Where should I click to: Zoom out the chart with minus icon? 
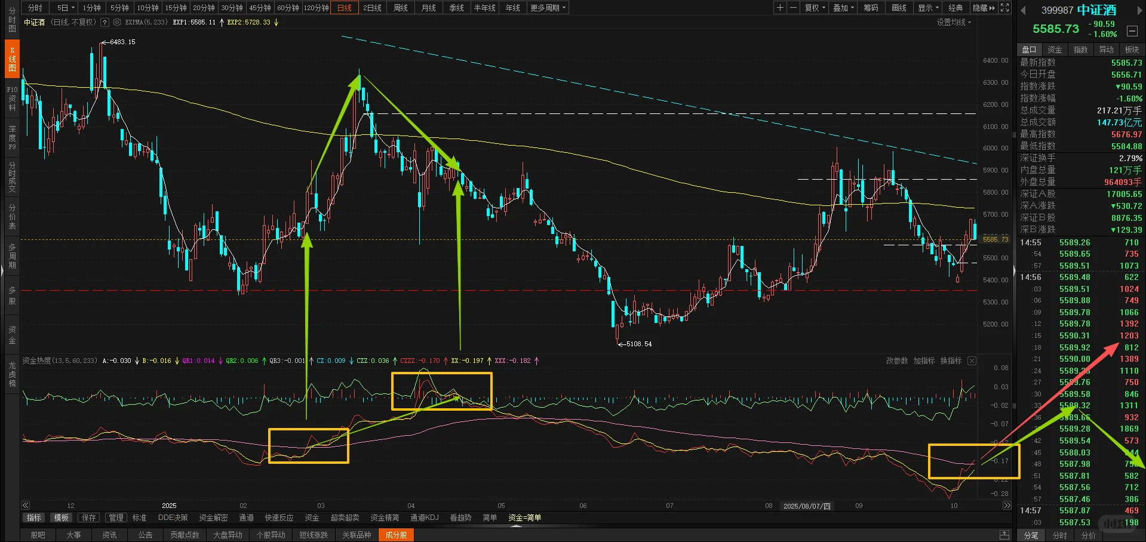793,8
